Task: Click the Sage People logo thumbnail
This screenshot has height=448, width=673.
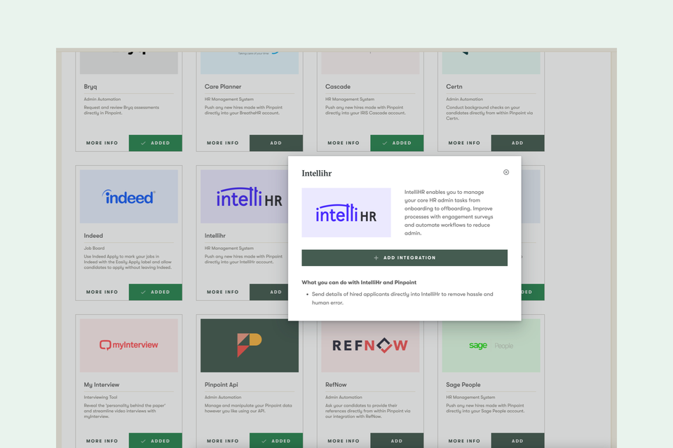Action: pos(491,346)
